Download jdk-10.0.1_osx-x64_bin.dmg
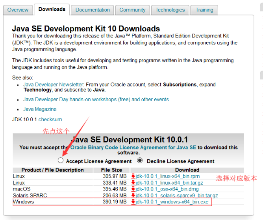 [167, 189]
